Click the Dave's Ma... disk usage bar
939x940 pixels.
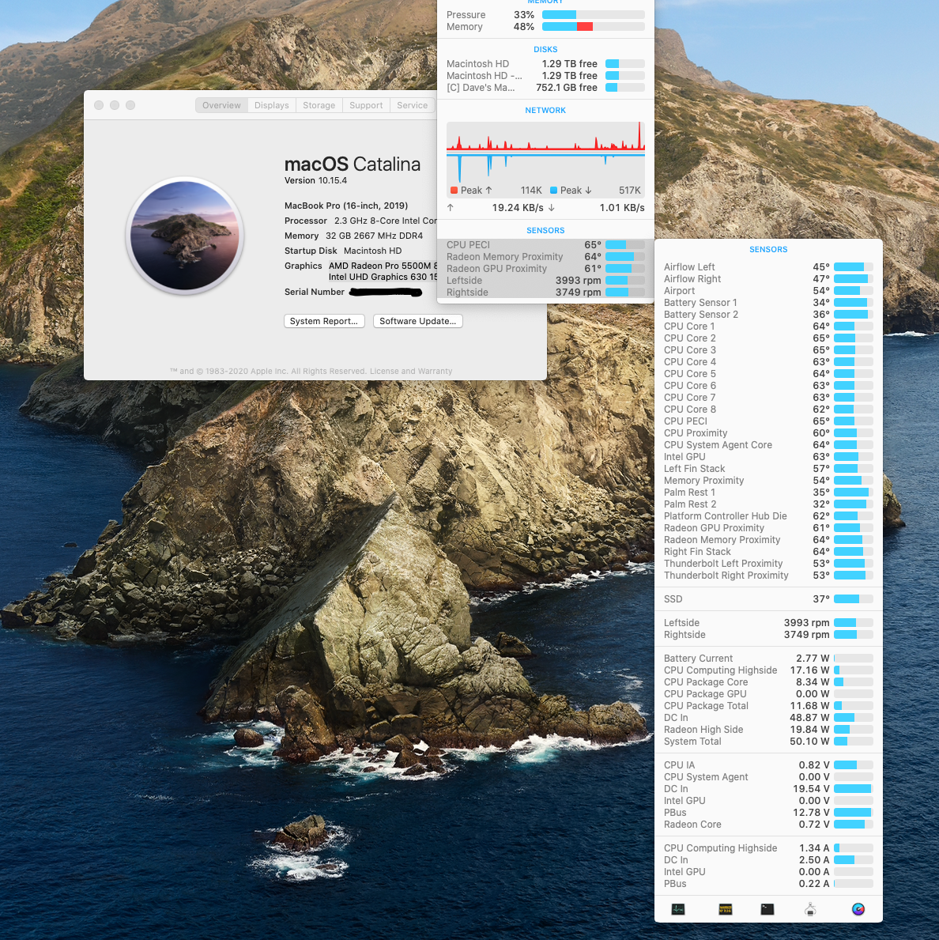click(x=625, y=88)
